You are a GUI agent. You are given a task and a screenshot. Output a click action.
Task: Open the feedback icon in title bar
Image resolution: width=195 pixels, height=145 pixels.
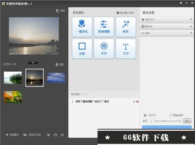pos(181,3)
